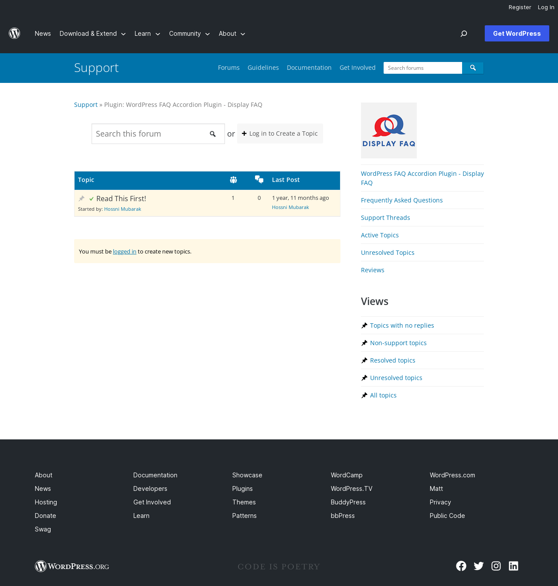Submit forum search with blue magnifier button

(x=473, y=68)
